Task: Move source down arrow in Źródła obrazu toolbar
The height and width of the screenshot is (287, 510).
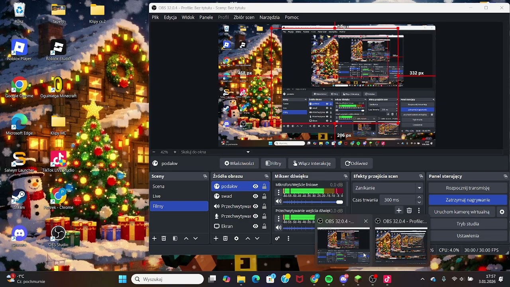Action: click(257, 238)
